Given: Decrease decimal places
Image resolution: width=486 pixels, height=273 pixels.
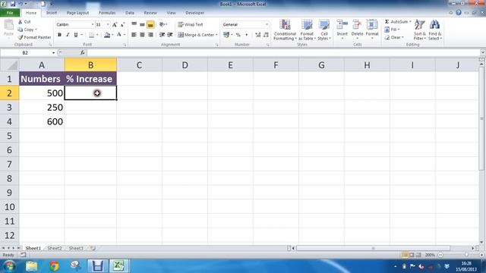Looking at the screenshot, I should 266,35.
